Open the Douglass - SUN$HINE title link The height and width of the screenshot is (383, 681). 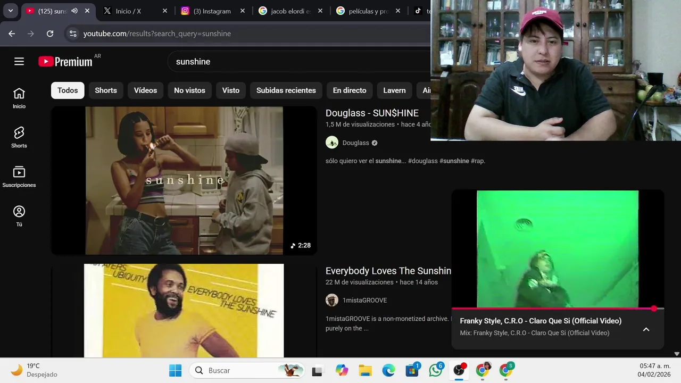(372, 113)
